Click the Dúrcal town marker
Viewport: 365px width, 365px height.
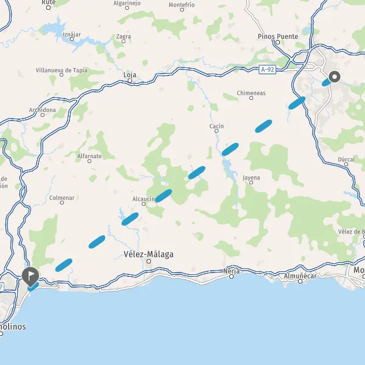346,164
